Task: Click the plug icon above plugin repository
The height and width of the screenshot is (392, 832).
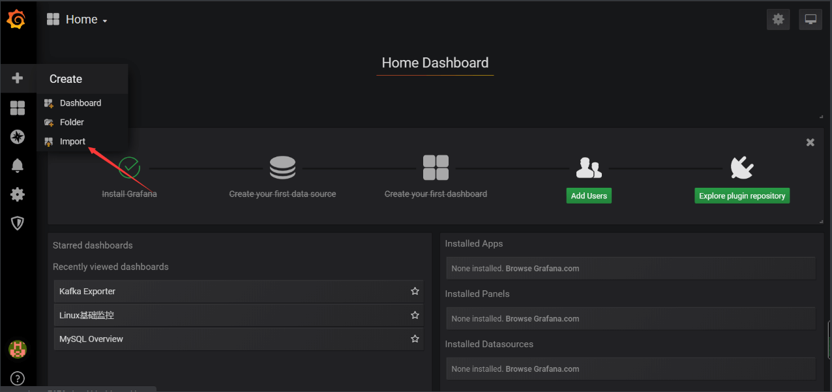Action: pyautogui.click(x=742, y=168)
